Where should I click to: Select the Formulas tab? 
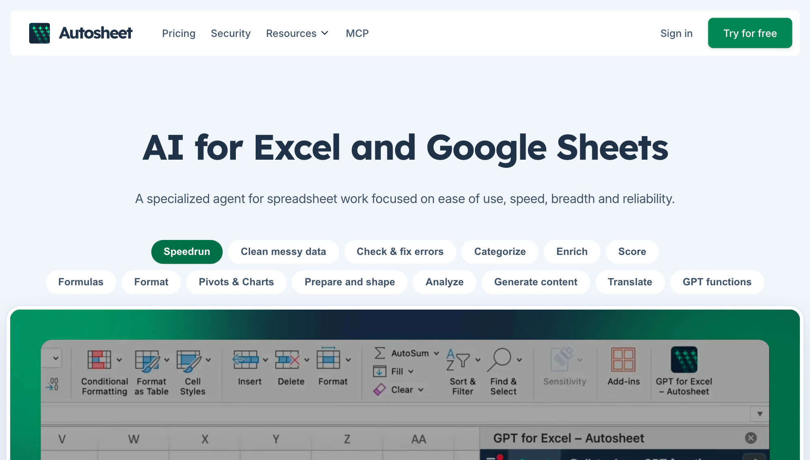tap(81, 282)
